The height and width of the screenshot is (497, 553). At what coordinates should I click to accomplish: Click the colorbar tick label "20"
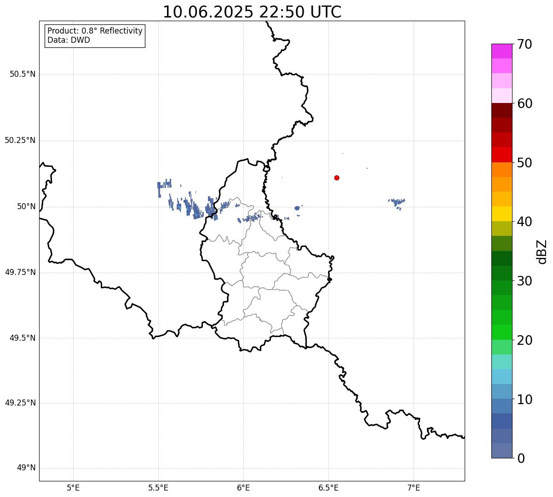525,340
